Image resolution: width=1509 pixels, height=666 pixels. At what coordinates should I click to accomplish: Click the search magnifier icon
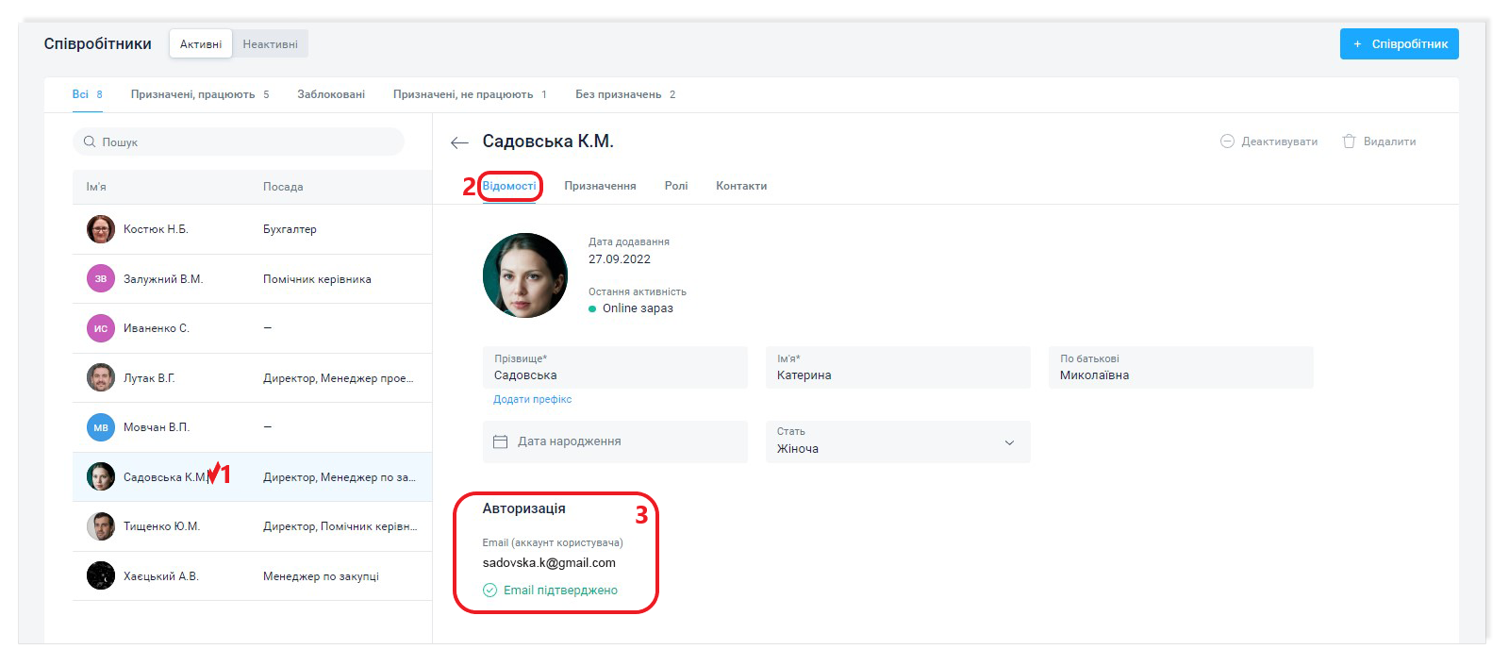click(x=90, y=142)
